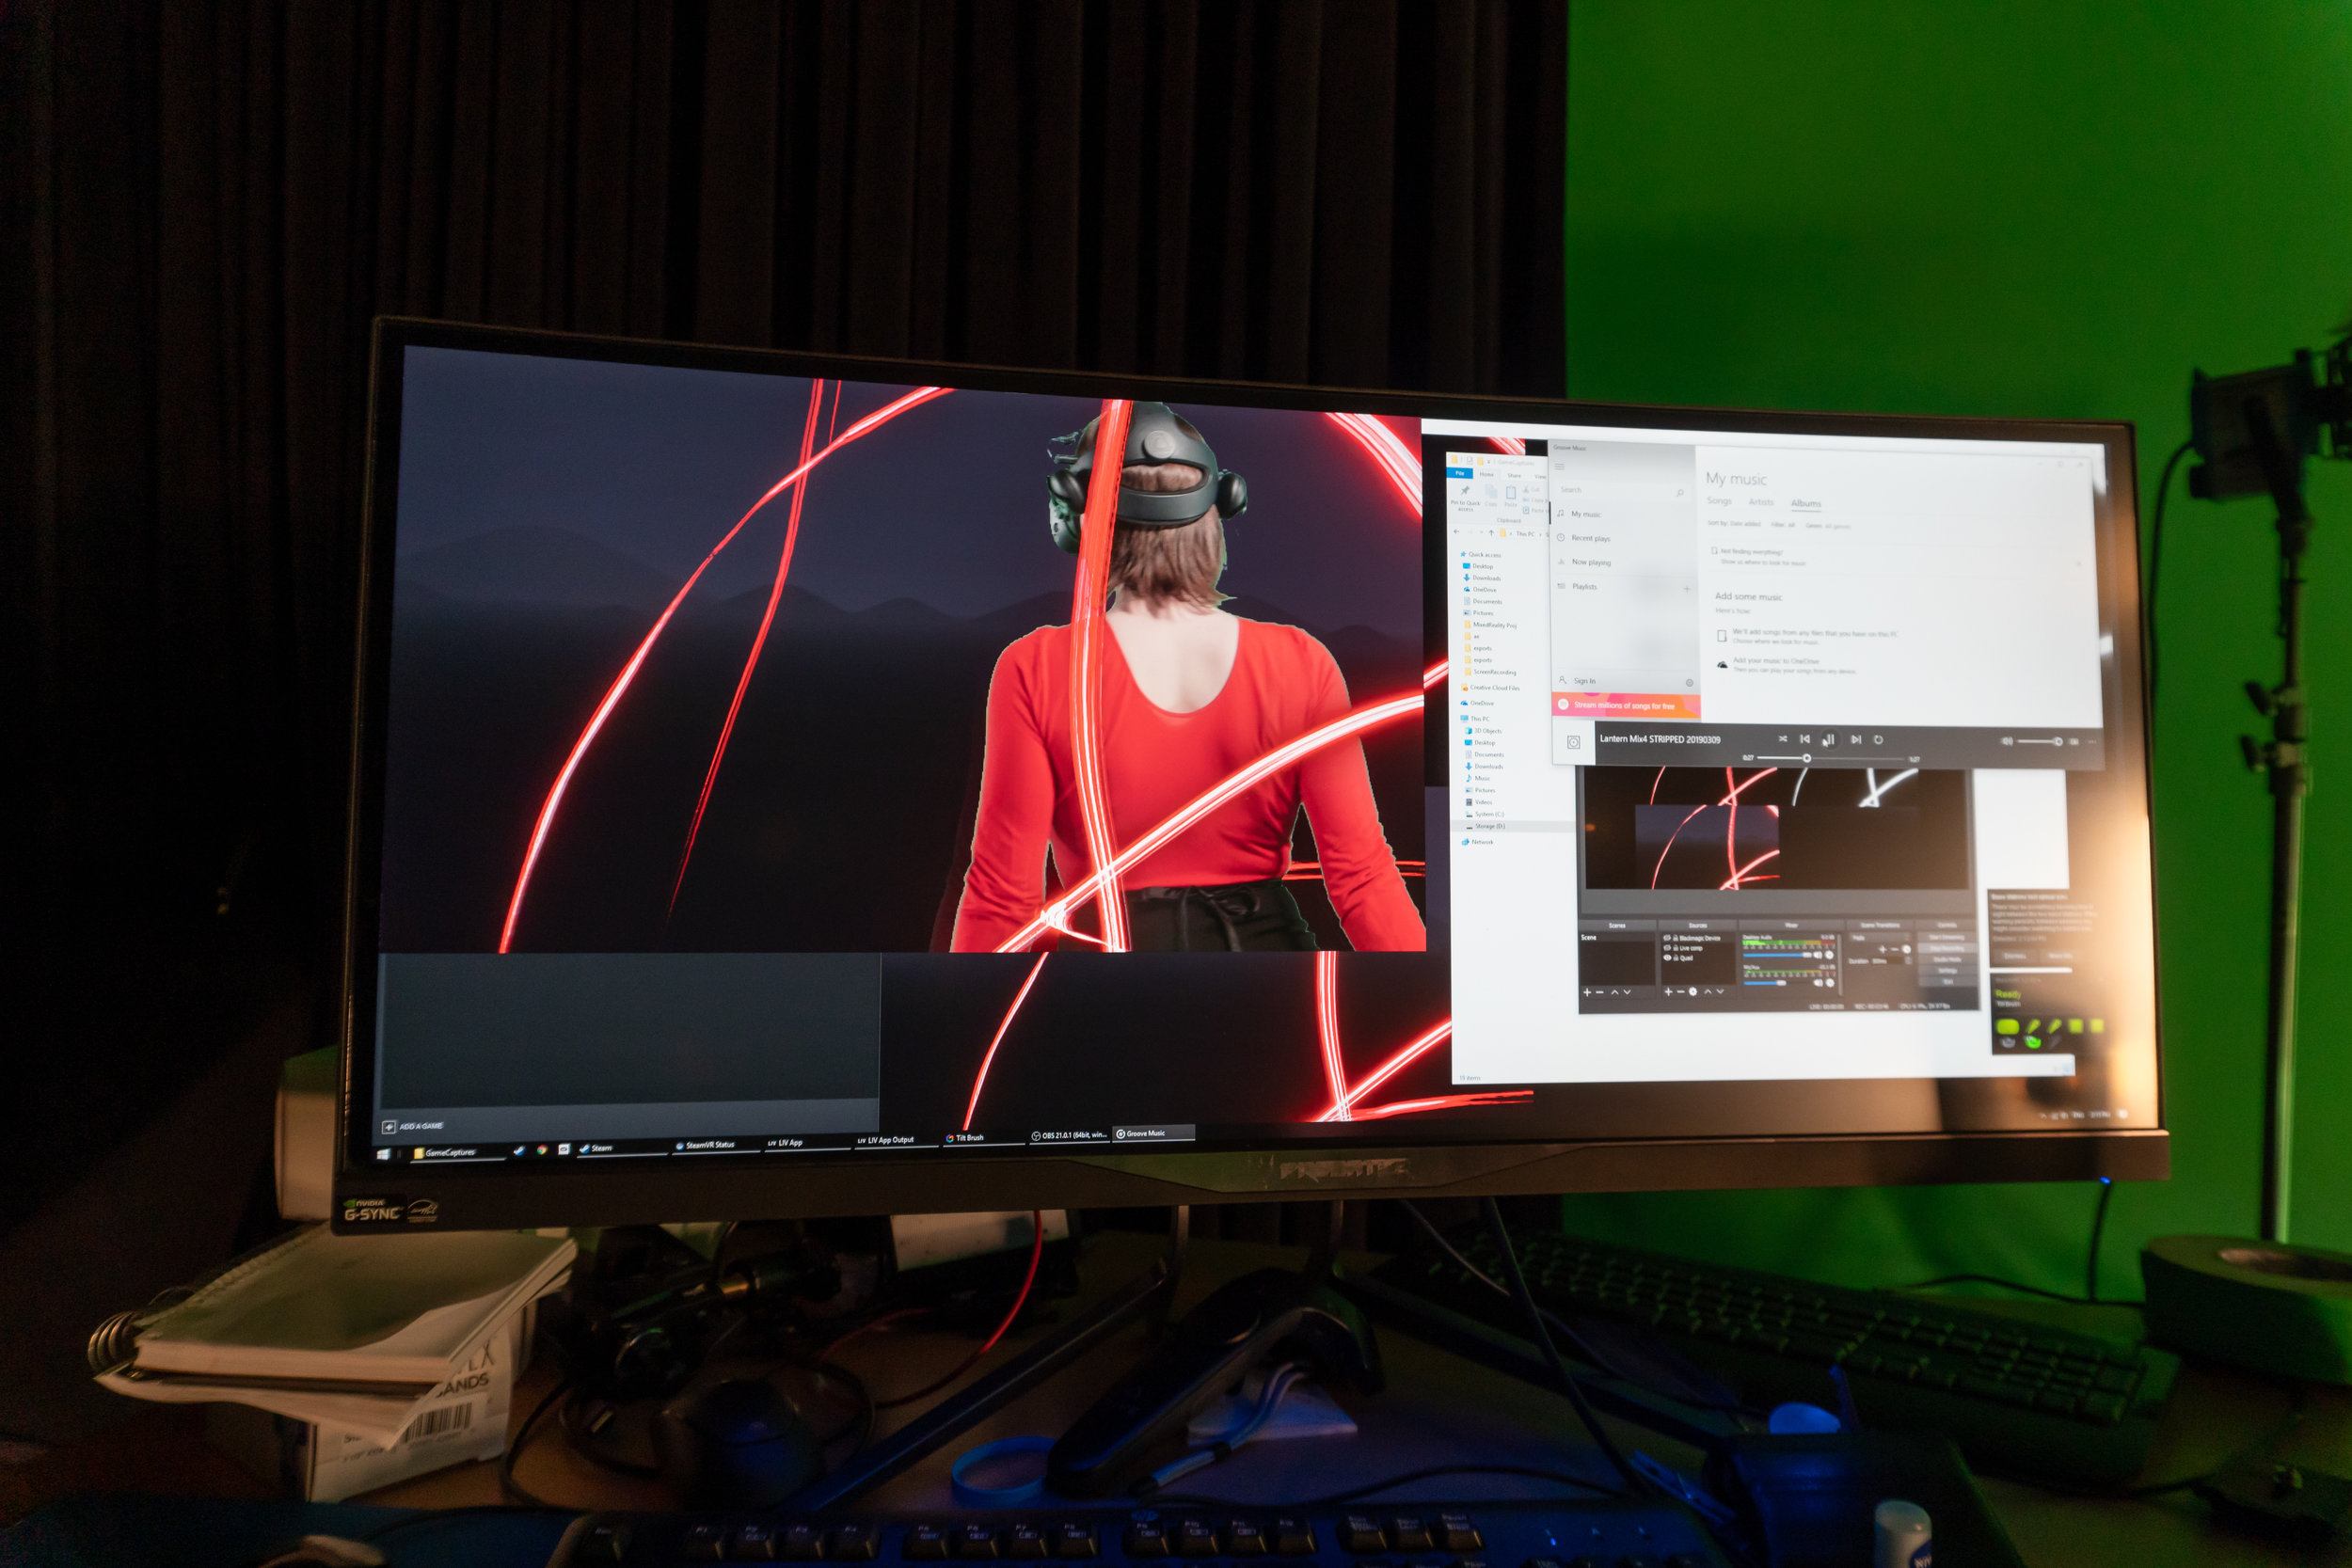Open Desktop Audio settings gear in mixer
The width and height of the screenshot is (2352, 1568).
(x=1830, y=956)
